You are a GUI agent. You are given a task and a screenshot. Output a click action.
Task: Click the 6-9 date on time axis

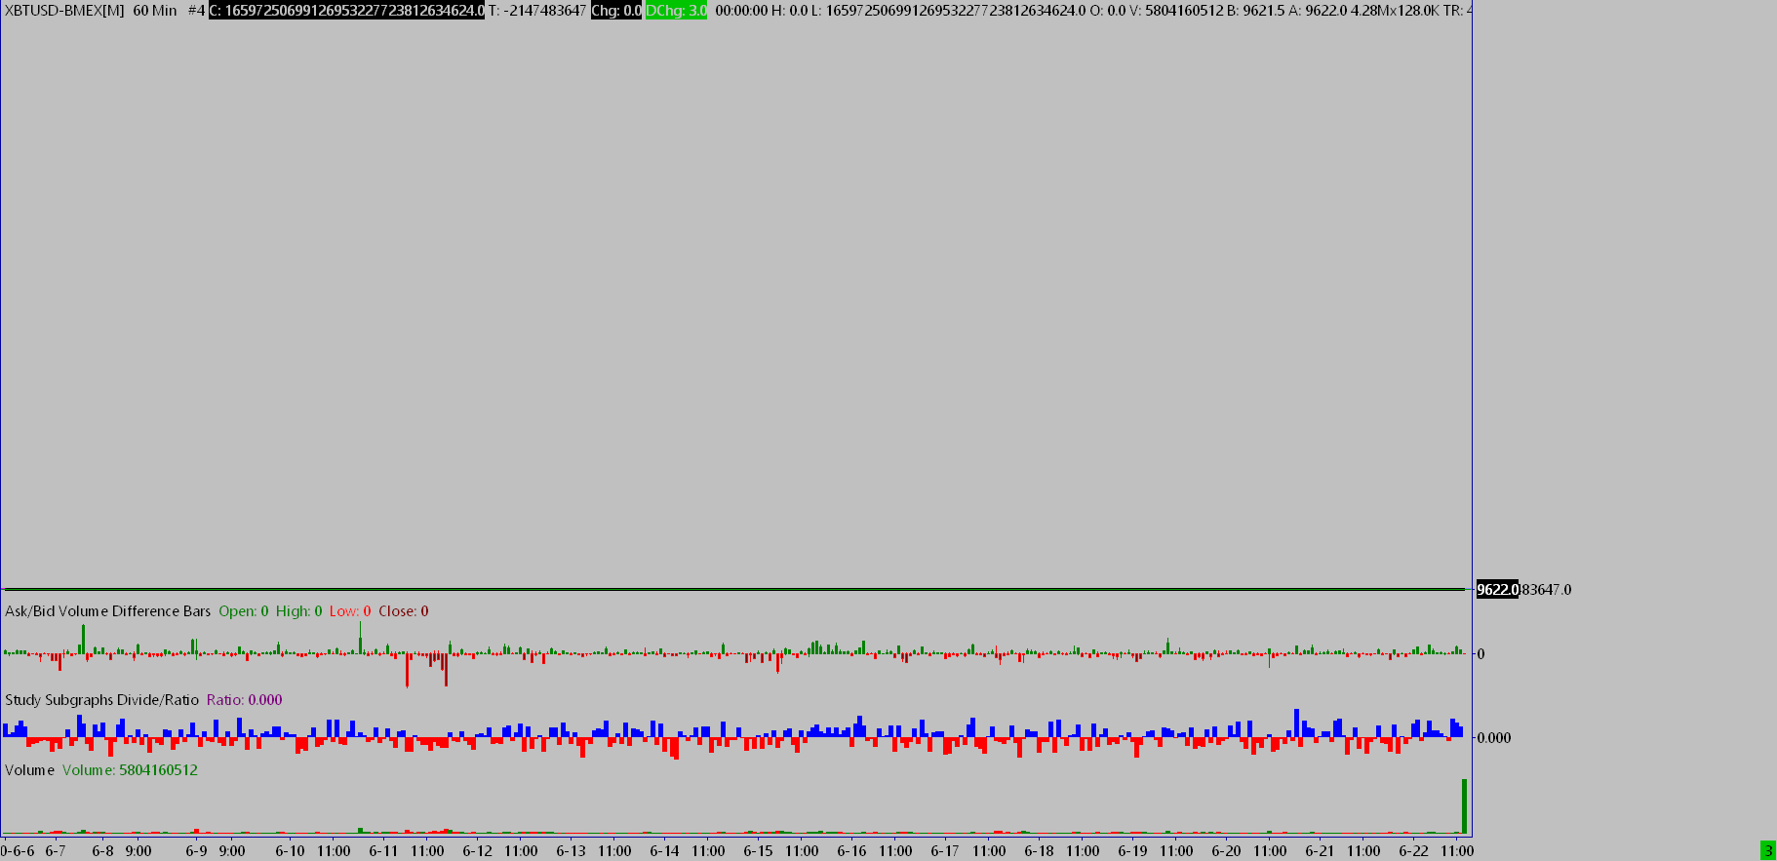196,850
